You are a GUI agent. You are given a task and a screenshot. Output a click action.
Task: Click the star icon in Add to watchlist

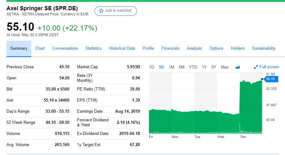click(101, 11)
